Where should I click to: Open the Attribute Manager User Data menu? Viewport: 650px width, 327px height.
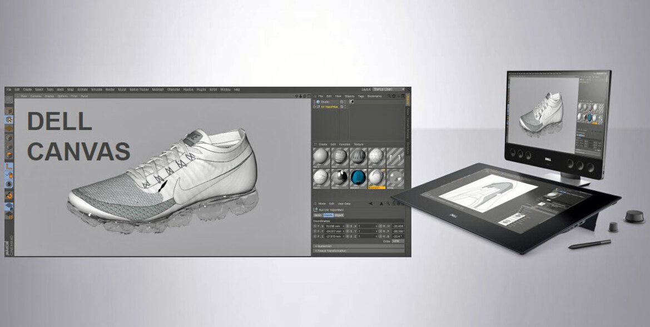coord(345,204)
